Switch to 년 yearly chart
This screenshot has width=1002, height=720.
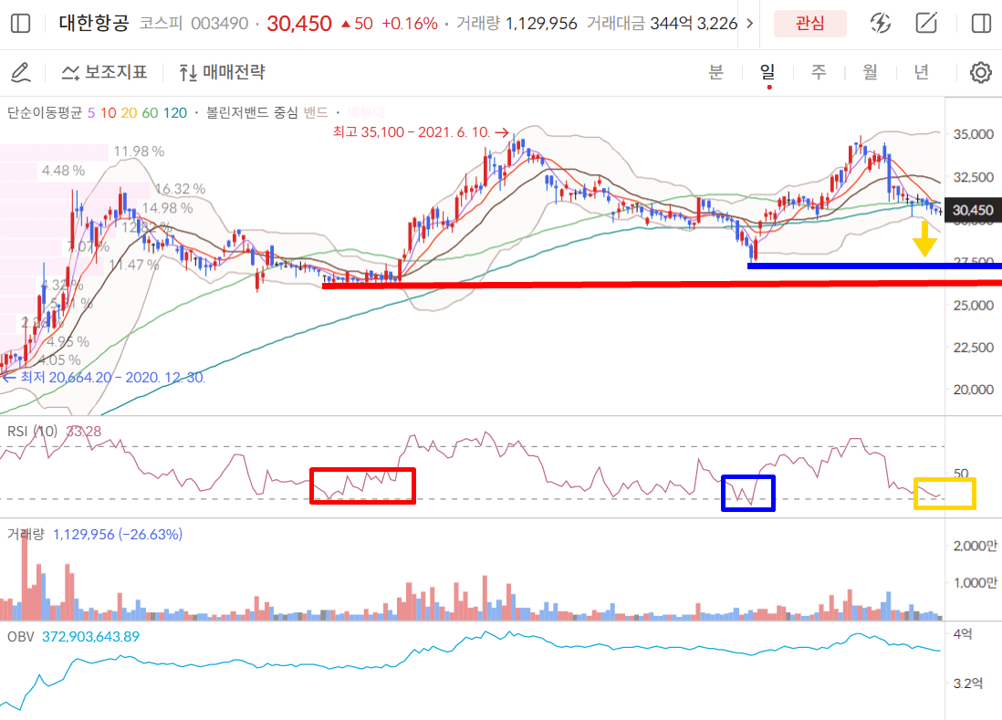click(922, 72)
